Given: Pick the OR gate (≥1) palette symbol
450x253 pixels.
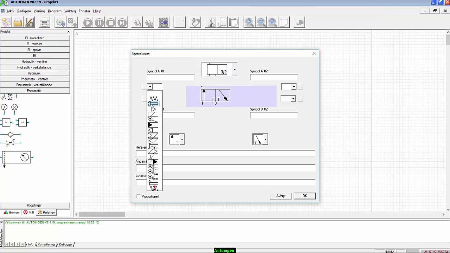Looking at the screenshot, I should tap(22, 122).
